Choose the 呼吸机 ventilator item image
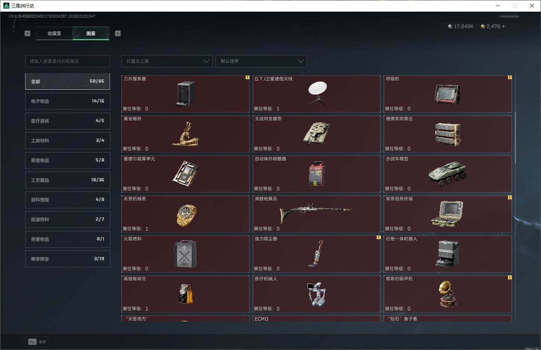The height and width of the screenshot is (350, 541). (448, 94)
